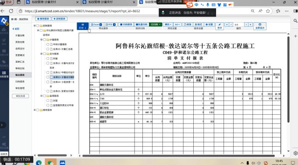The width and height of the screenshot is (298, 165).
Task: Export the report as PDF
Action: point(110,24)
